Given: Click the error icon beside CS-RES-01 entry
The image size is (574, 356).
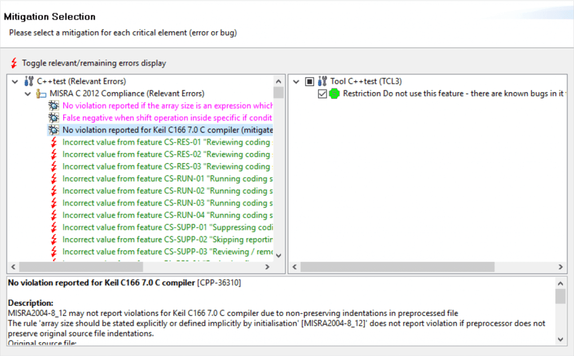Looking at the screenshot, I should (54, 142).
